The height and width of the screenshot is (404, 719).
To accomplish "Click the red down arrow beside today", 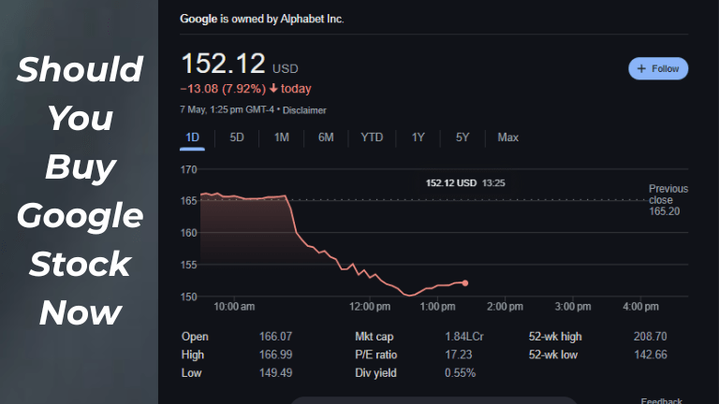I will [273, 89].
